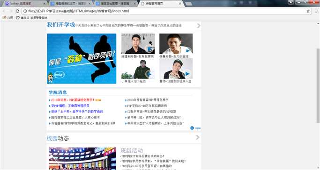Screen dimensions: 320x170
Task: Select the 传智官网首页 tab
Action: click(161, 4)
